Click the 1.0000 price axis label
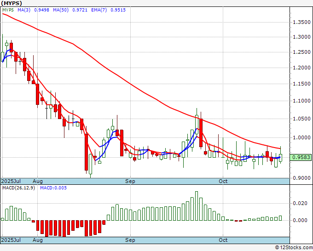This screenshot has width=313, height=251. coord(301,137)
